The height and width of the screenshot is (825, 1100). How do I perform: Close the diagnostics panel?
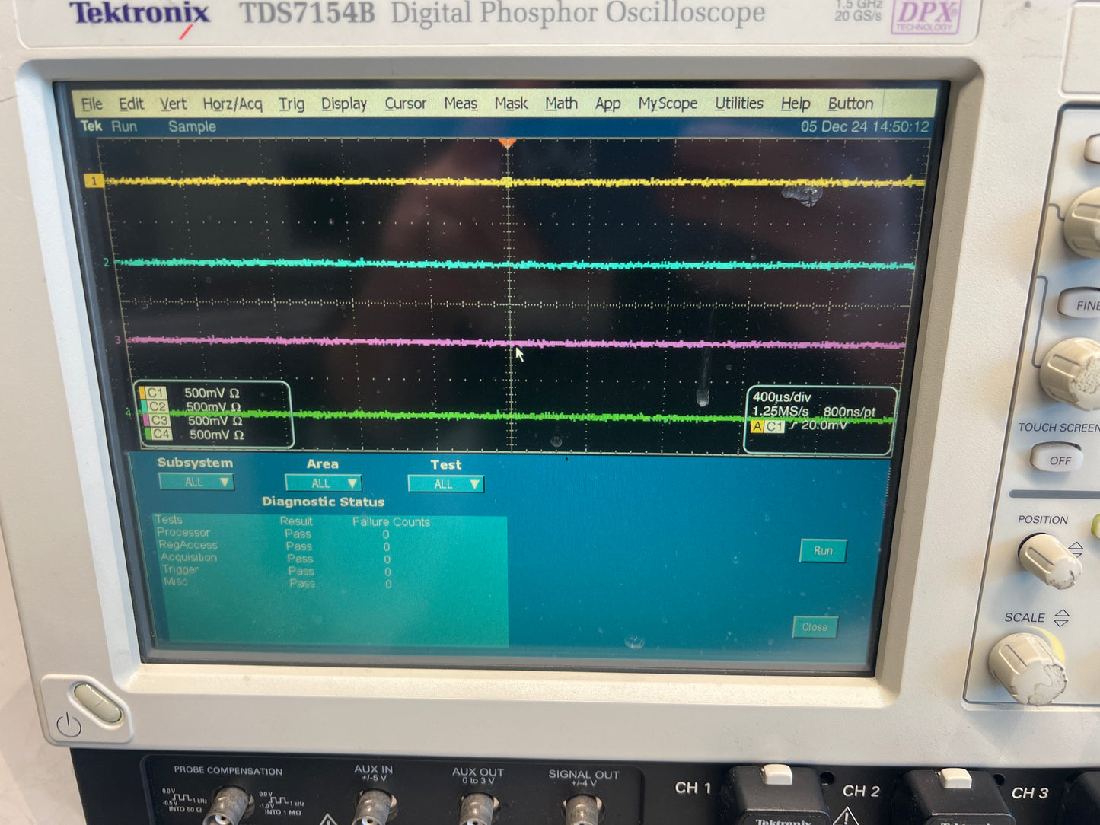click(815, 627)
